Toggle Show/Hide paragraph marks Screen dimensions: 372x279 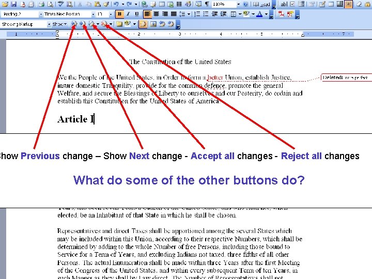[207, 4]
